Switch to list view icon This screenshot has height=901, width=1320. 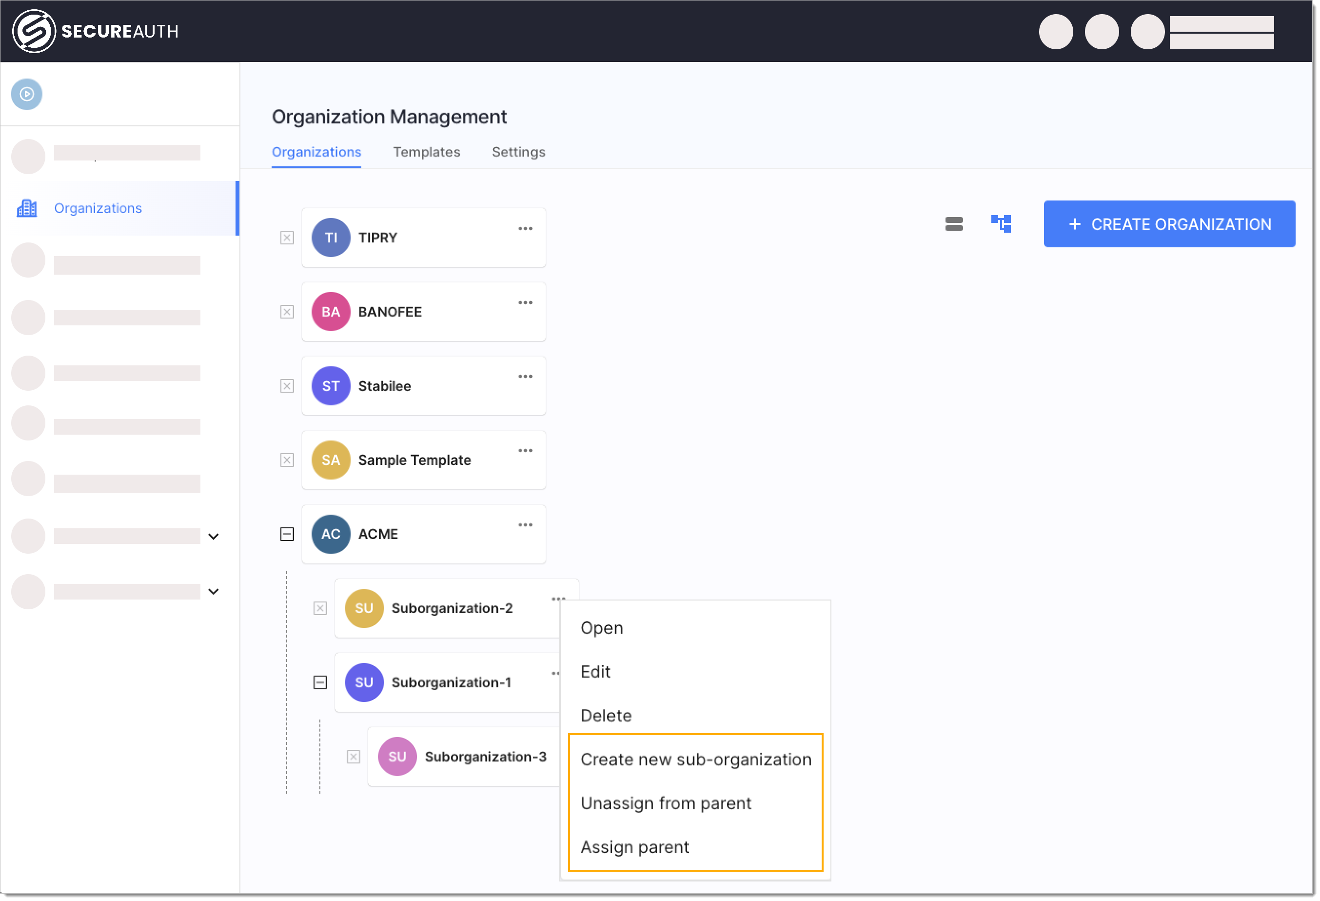(954, 224)
